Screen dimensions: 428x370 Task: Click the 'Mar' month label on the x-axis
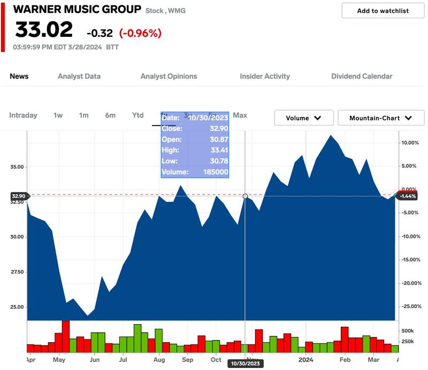373,360
